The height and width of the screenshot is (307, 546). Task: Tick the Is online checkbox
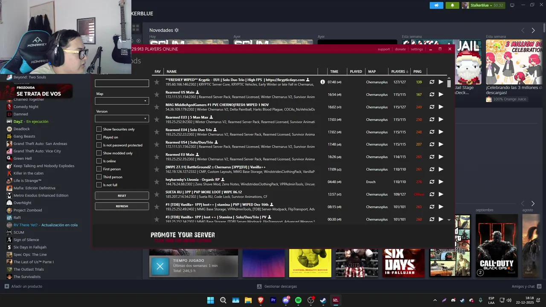[x=99, y=161]
